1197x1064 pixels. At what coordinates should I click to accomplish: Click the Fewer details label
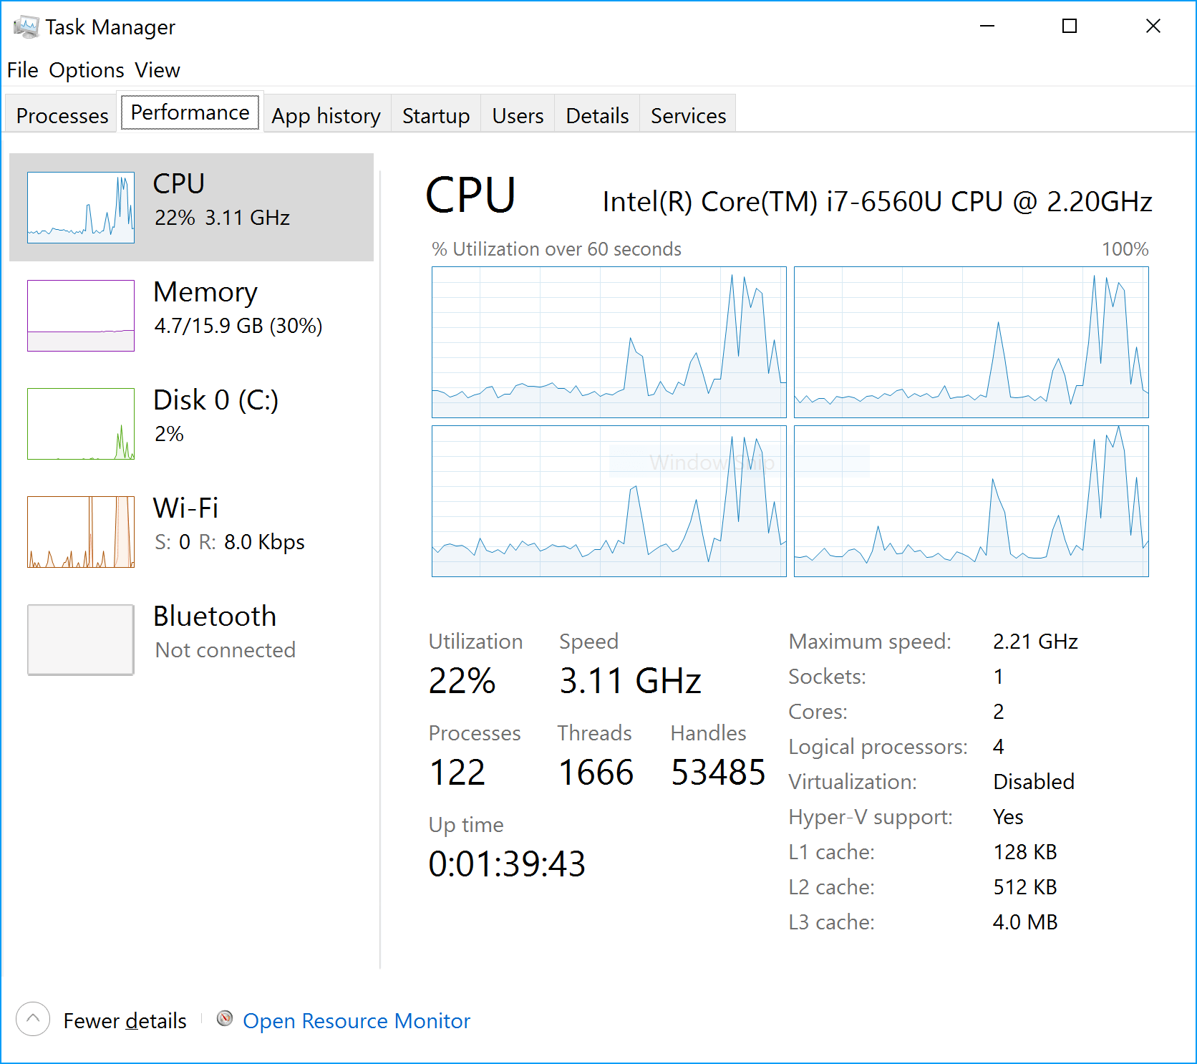[125, 1020]
